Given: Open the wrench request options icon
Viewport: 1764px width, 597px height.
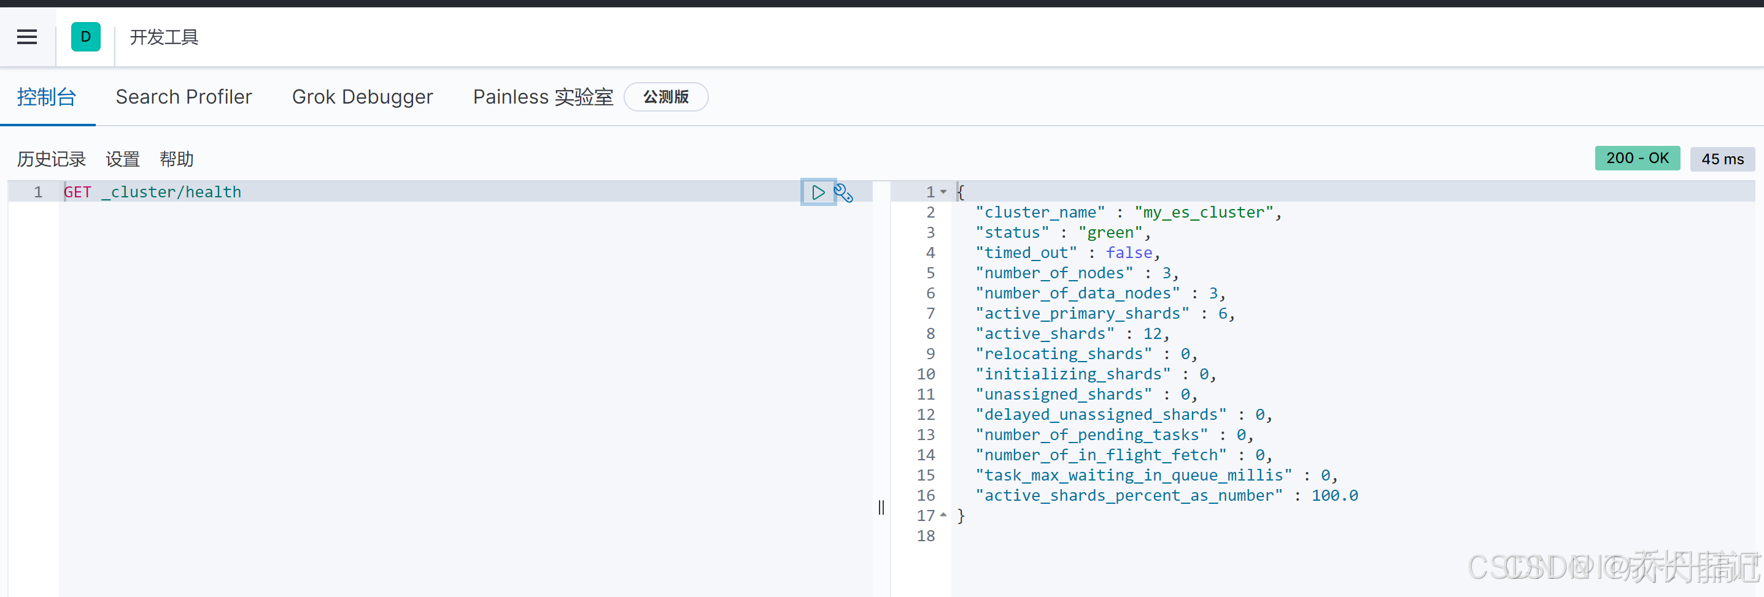Looking at the screenshot, I should pyautogui.click(x=844, y=193).
